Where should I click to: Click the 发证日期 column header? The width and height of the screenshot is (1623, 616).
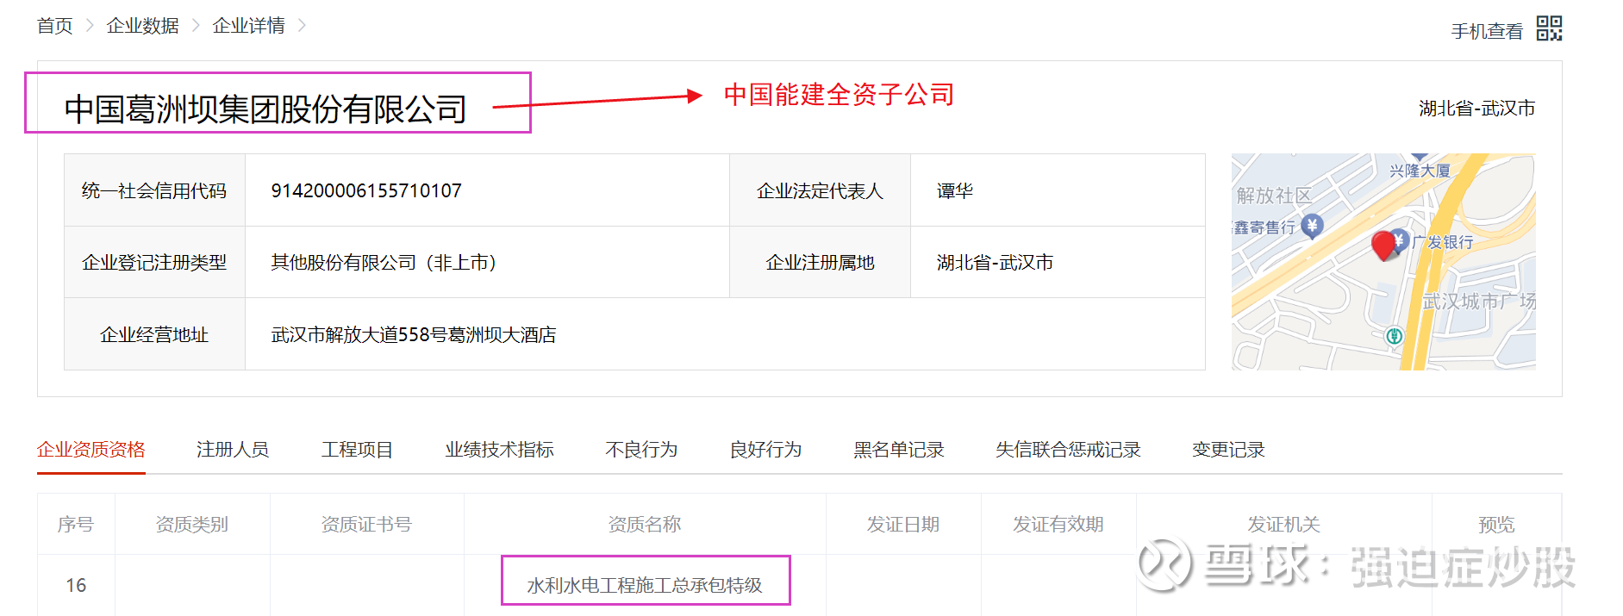(x=903, y=524)
